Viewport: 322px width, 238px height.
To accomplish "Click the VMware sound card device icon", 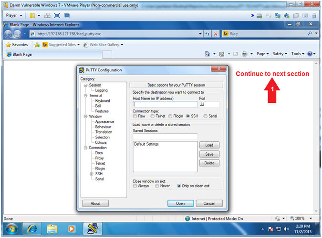I will click(287, 16).
